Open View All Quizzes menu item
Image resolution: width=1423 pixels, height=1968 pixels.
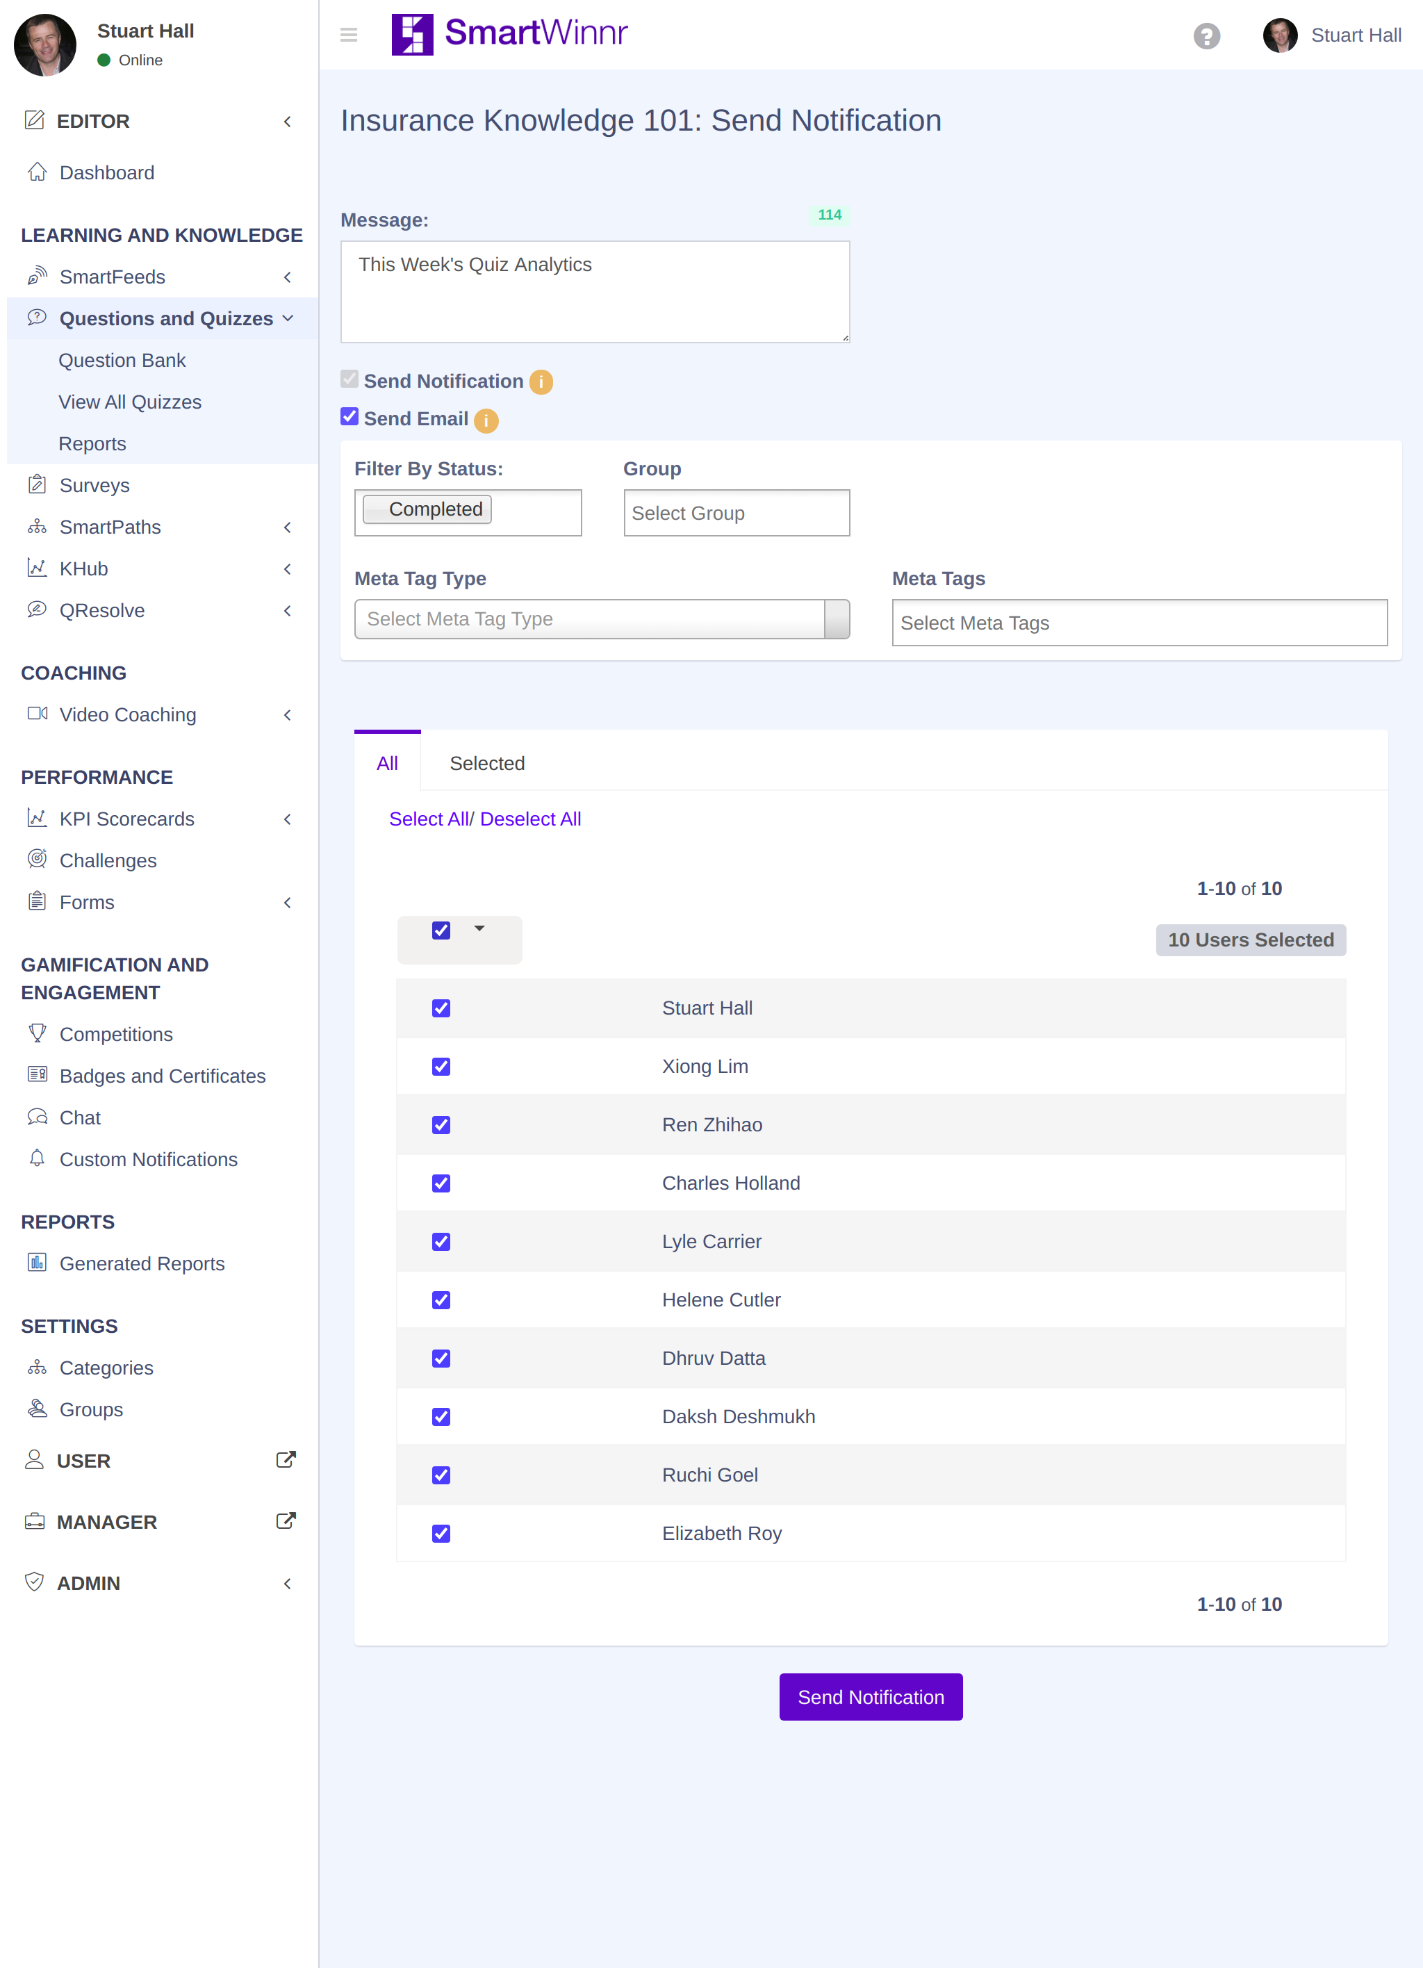(130, 402)
